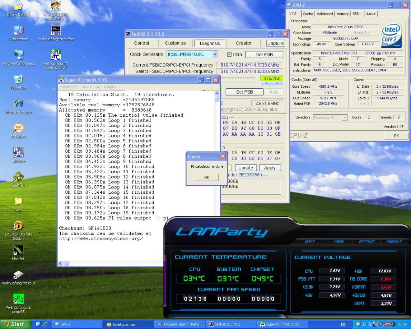Image resolution: width=411 pixels, height=329 pixels.
Task: Launch the setfsb shortcut icon
Action: coord(56,30)
